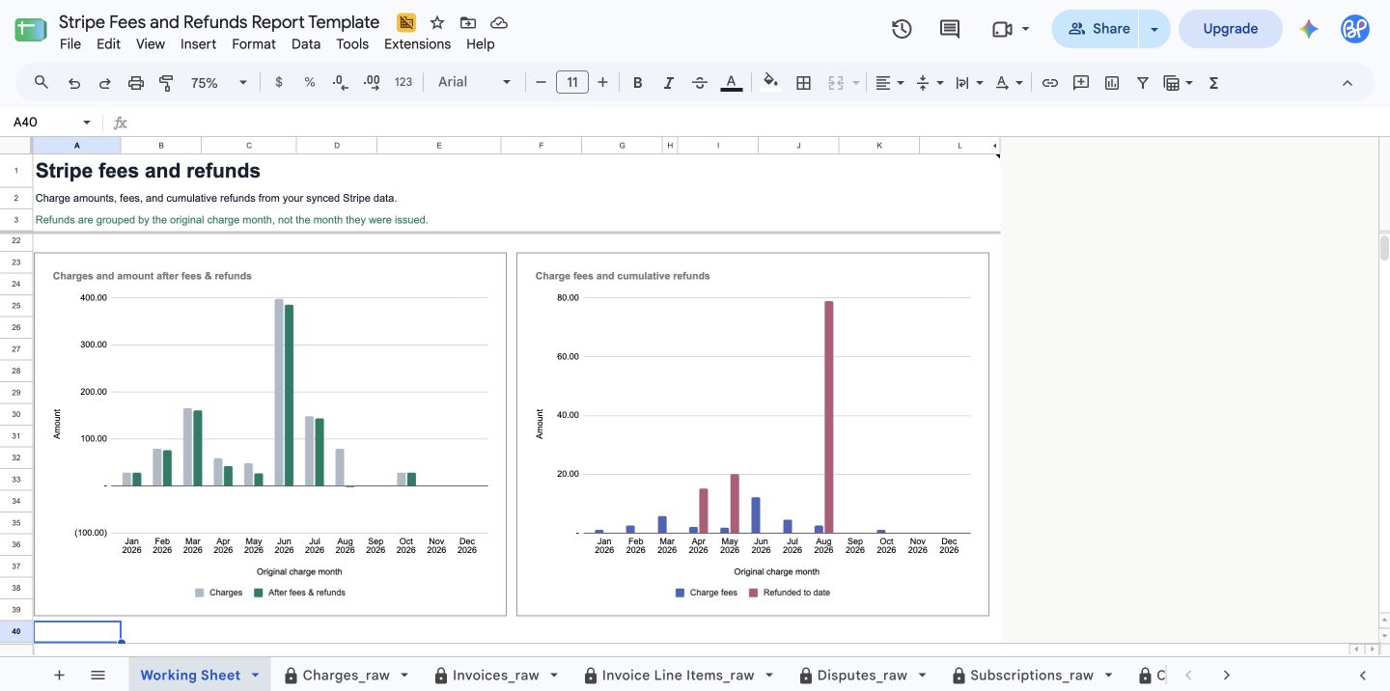Open the search menus magnifier tool
This screenshot has width=1390, height=691.
(42, 83)
